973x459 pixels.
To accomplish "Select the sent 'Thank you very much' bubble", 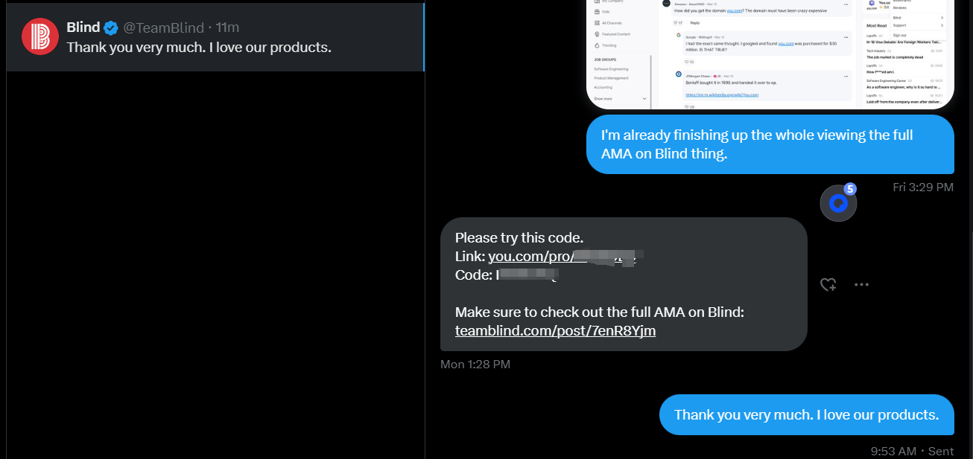I will [807, 415].
